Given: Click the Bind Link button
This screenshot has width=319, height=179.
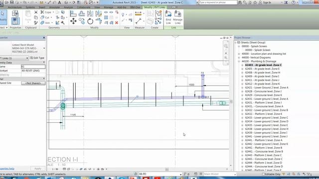Looking at the screenshot, I should 168,17.
